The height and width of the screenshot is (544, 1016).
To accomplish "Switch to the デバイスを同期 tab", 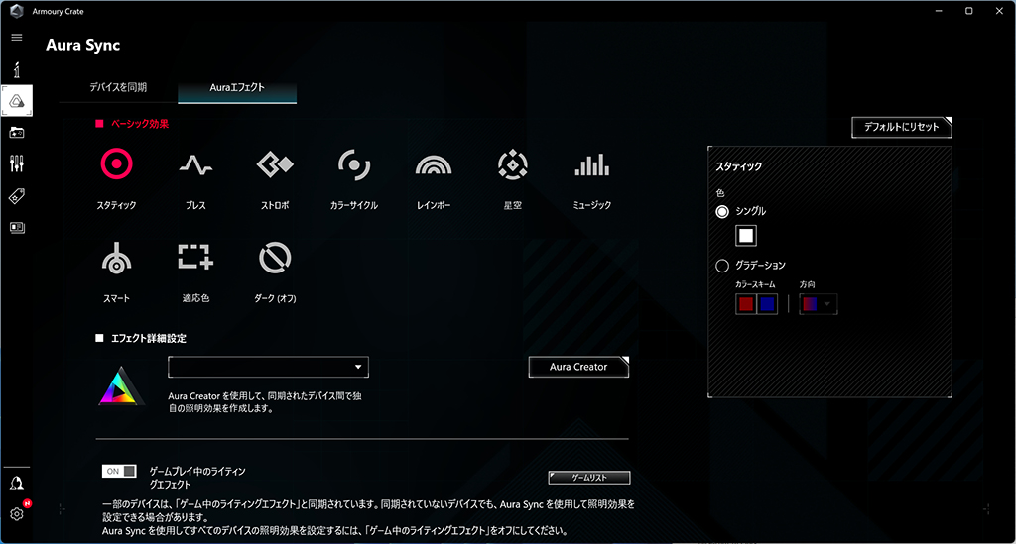I will tap(118, 87).
